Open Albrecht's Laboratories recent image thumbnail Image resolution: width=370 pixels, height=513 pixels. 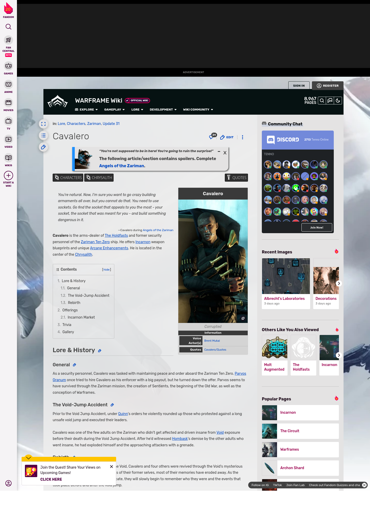pyautogui.click(x=286, y=276)
